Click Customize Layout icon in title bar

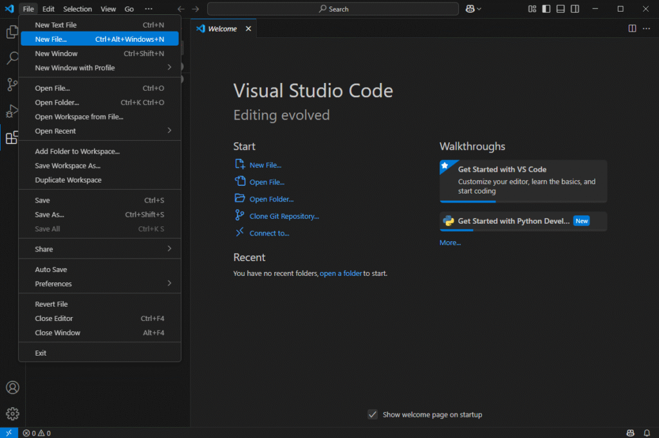point(532,9)
